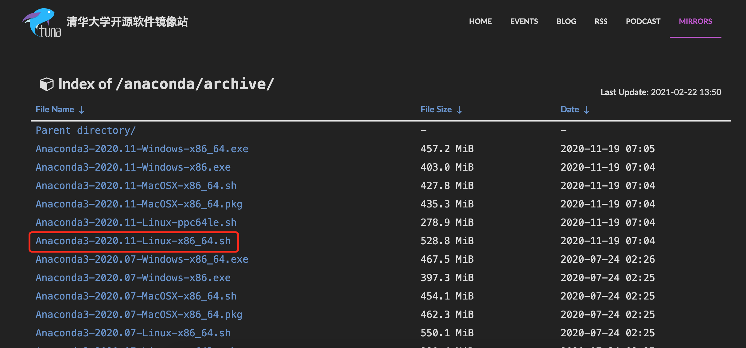Select the MIRRORS tab
The image size is (746, 348).
point(695,21)
